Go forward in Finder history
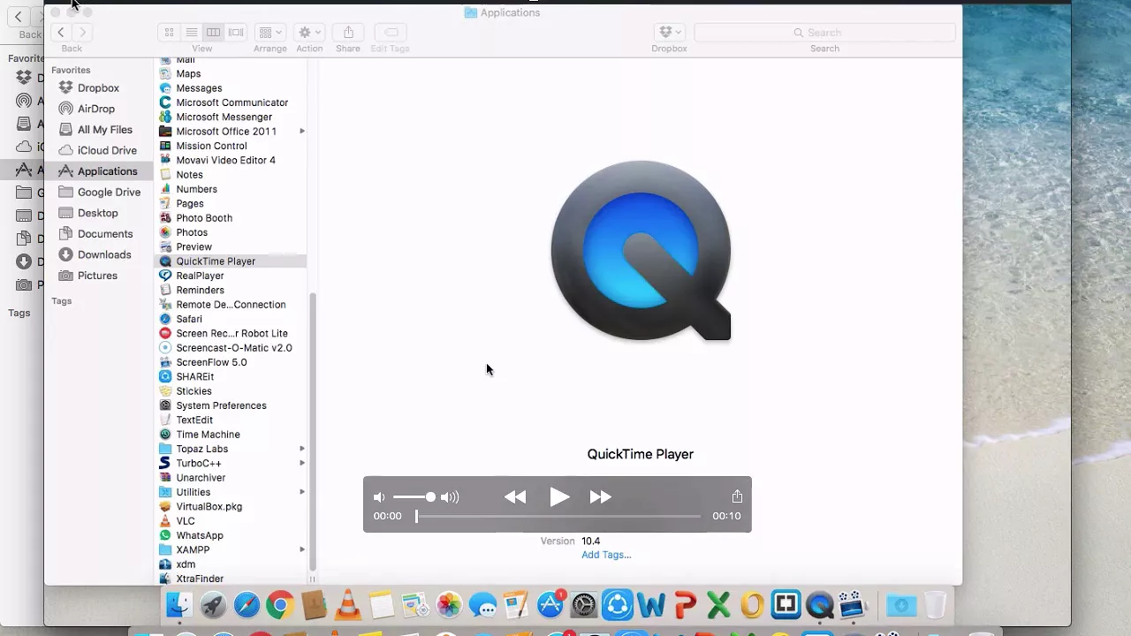The image size is (1131, 636). pos(82,32)
